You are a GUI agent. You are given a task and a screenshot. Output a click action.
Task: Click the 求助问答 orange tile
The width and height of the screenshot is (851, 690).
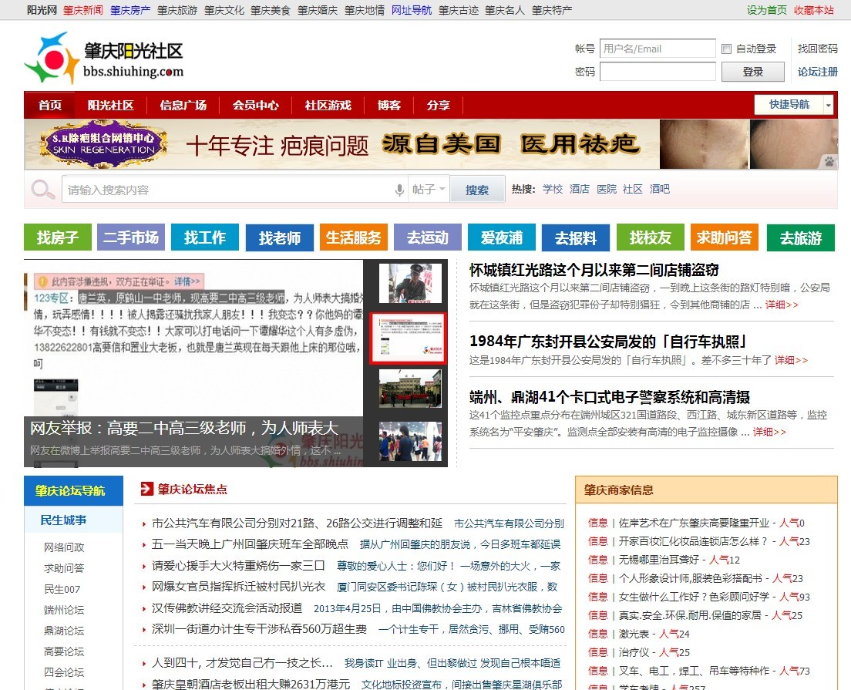point(725,237)
